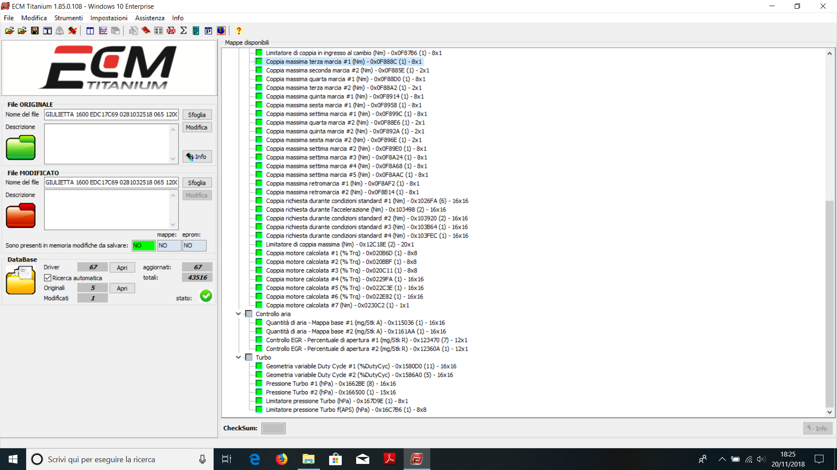Click the scroll-down arrow in the modified Descrizione box

(173, 225)
